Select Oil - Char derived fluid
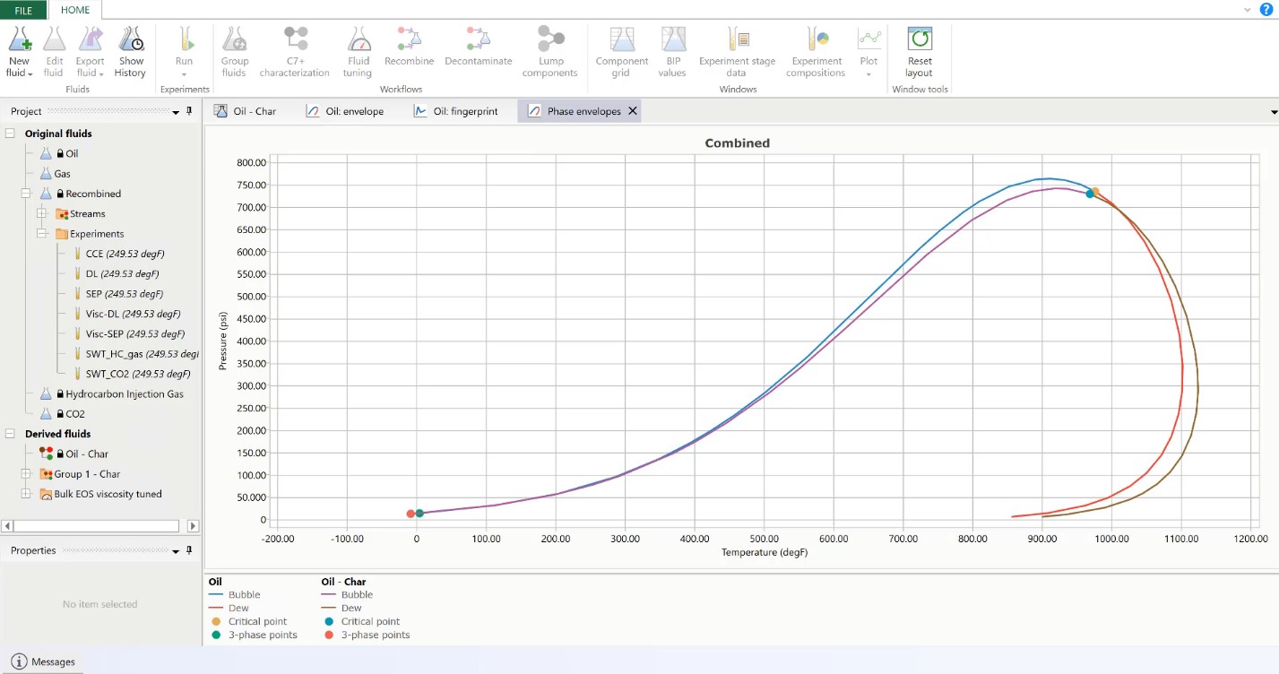This screenshot has width=1279, height=674. [86, 454]
